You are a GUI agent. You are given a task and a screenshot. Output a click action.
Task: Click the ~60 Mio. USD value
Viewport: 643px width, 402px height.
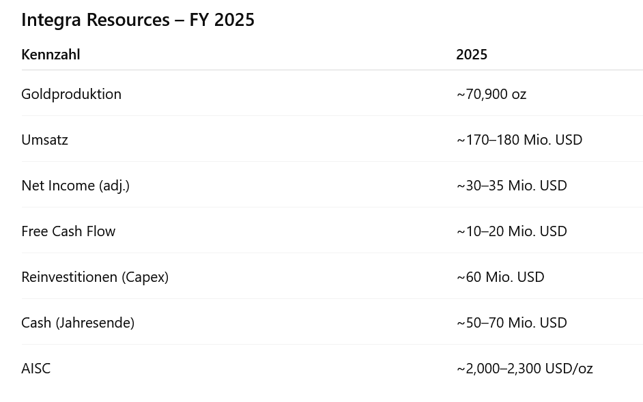tap(500, 277)
